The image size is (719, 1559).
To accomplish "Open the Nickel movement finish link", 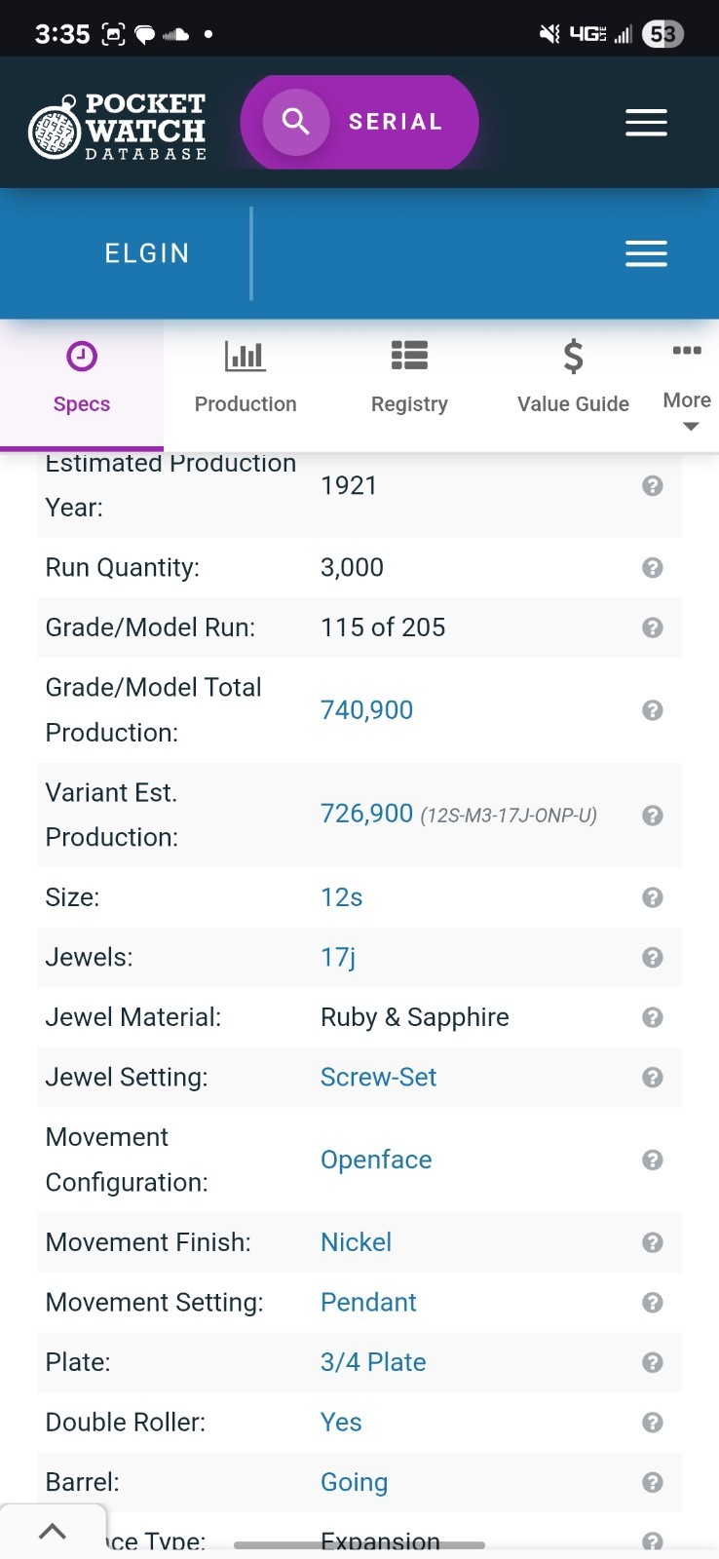I will click(x=356, y=1242).
